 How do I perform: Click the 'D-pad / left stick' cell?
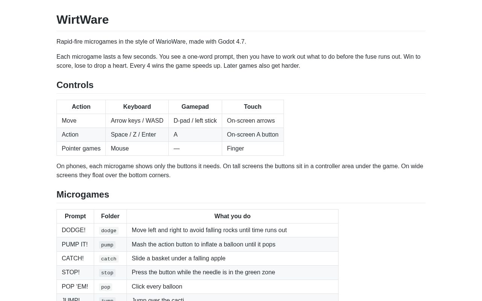(x=195, y=121)
